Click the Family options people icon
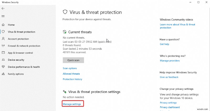Image resolution: width=210 pixels, height=111 pixels. [x=3, y=74]
